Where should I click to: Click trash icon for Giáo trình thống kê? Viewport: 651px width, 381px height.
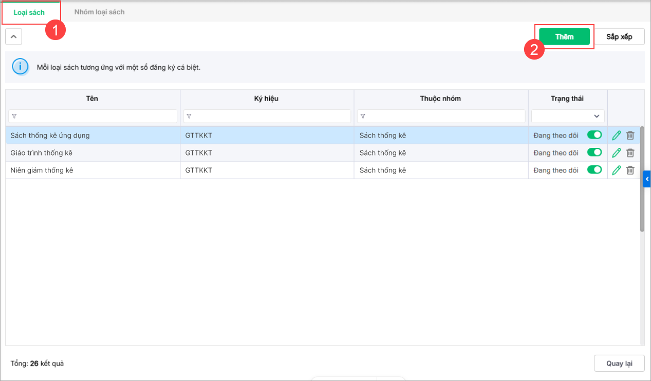tap(630, 153)
